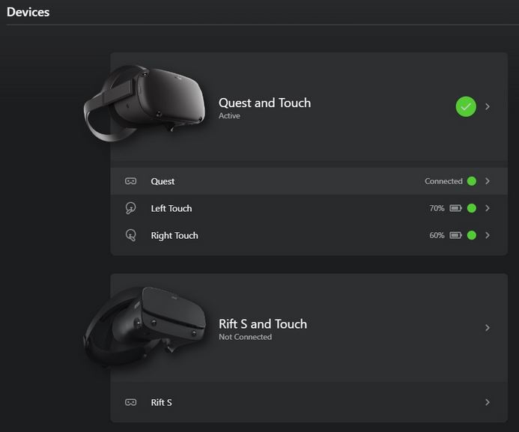
Task: Click the Devices page heading
Action: point(28,12)
